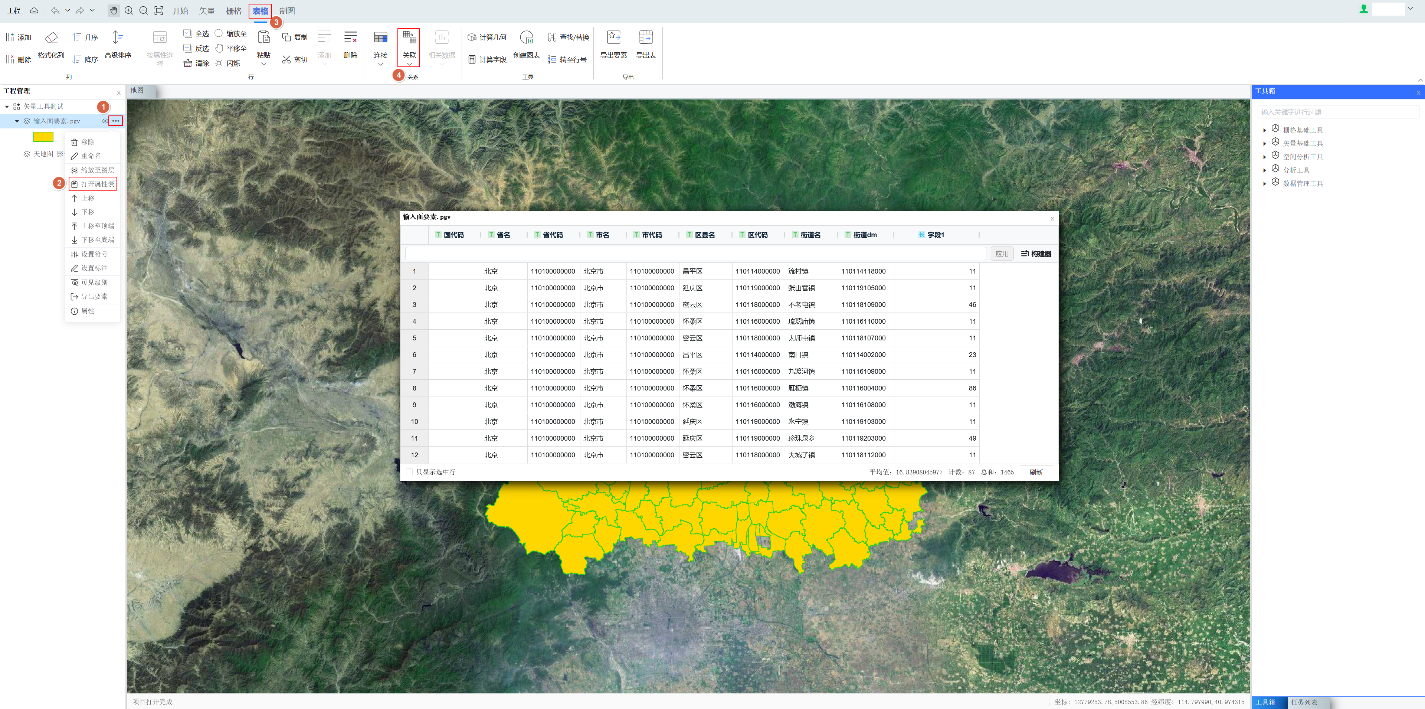Expand the 栅格基础工具 tree node

pos(1265,130)
